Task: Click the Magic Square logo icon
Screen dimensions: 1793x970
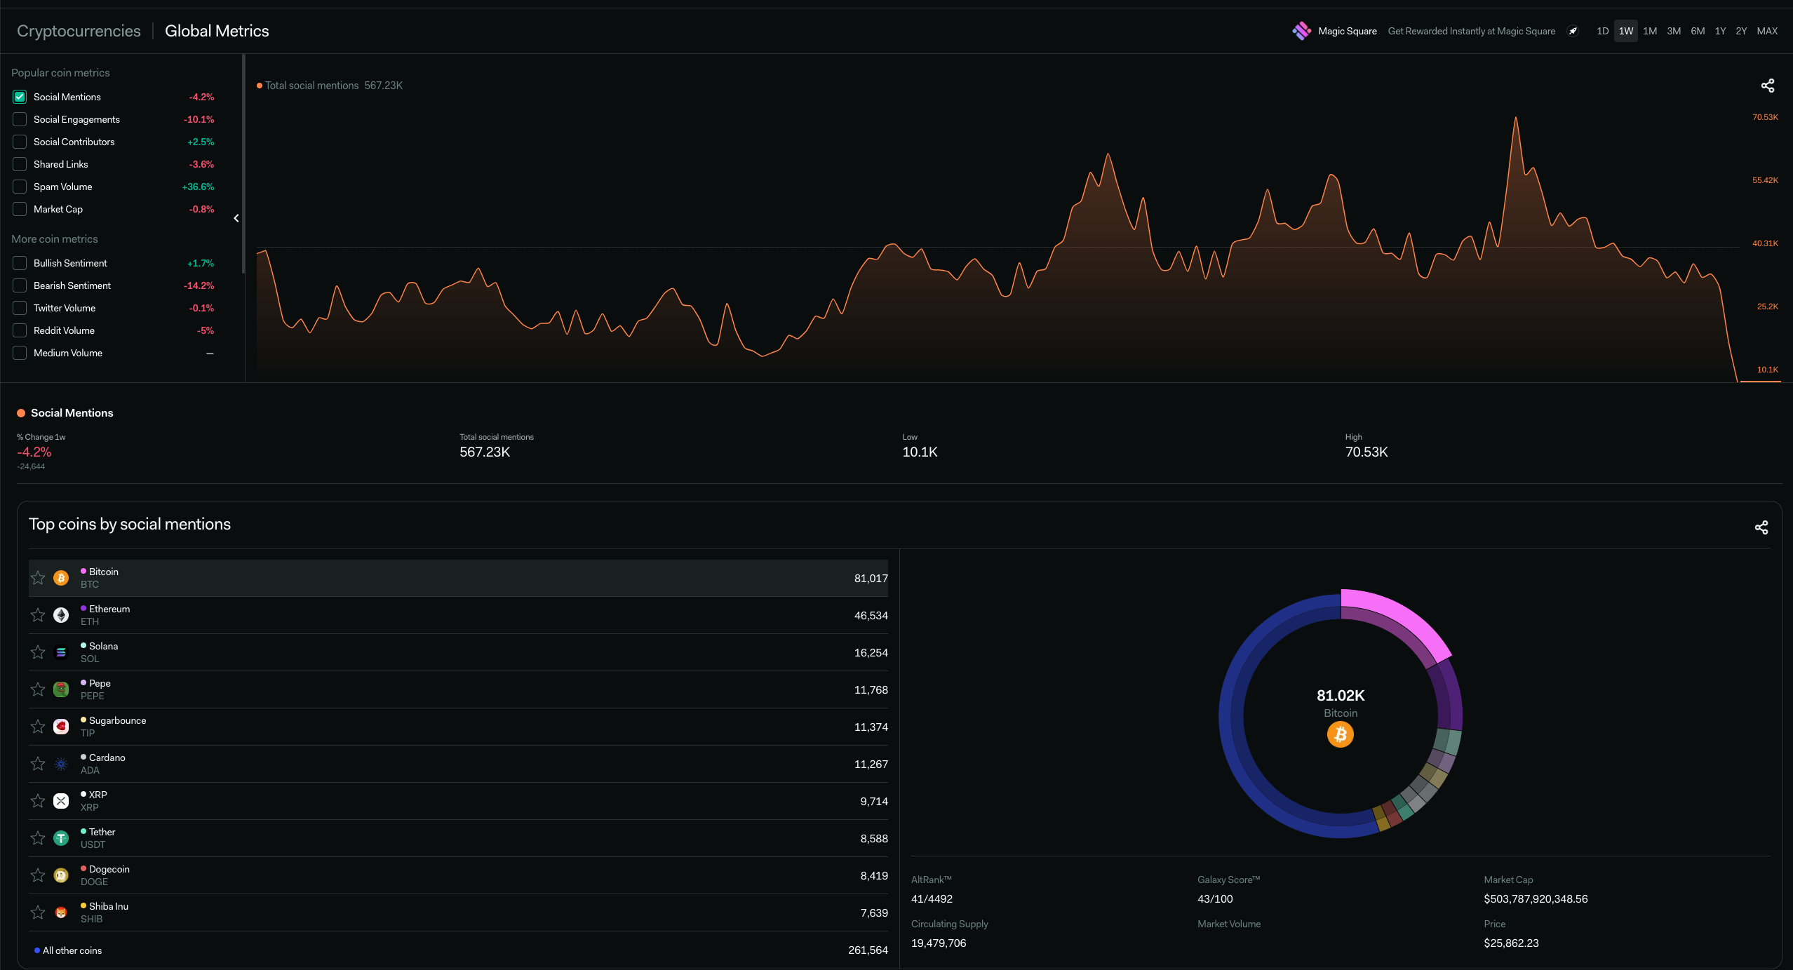Action: 1301,31
